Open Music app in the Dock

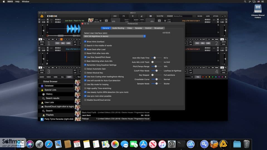(x=162, y=144)
